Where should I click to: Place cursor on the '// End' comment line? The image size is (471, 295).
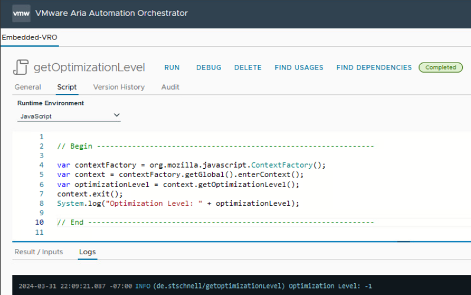(215, 222)
